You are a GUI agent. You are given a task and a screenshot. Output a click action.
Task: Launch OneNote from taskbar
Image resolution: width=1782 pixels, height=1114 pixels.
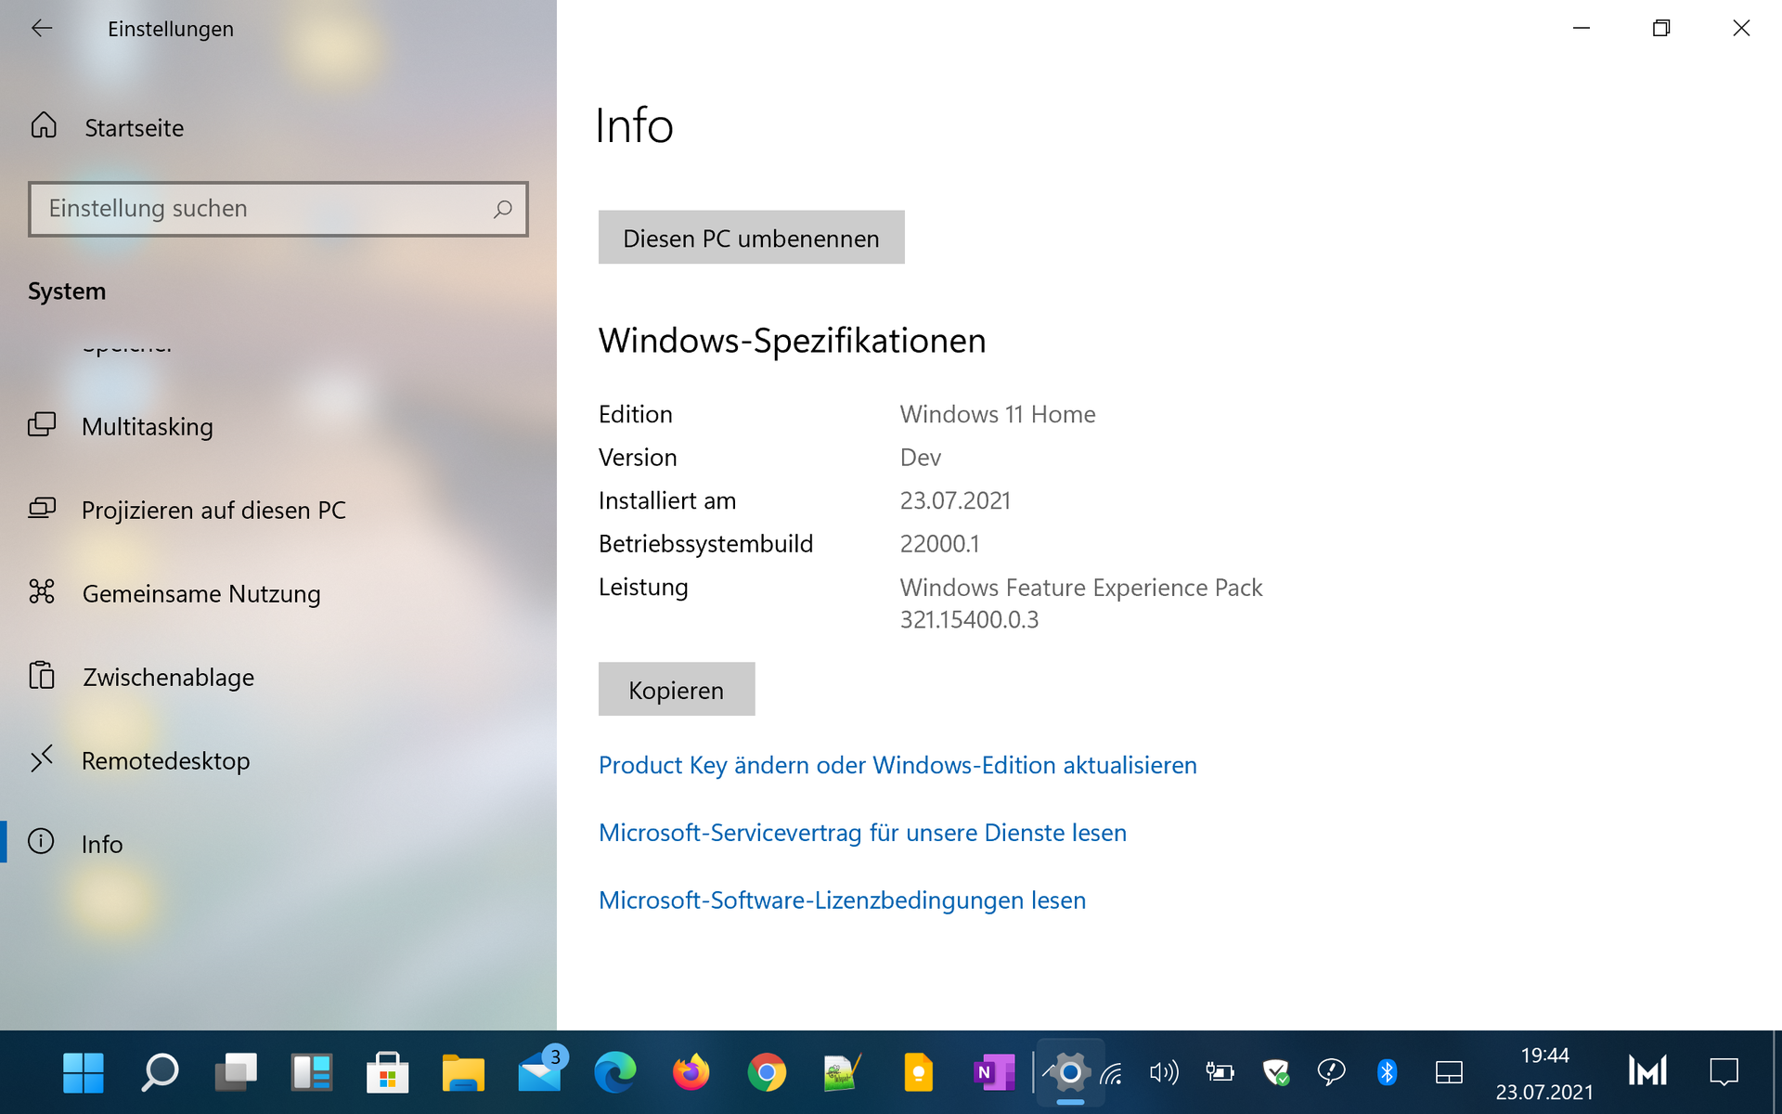[x=994, y=1073]
